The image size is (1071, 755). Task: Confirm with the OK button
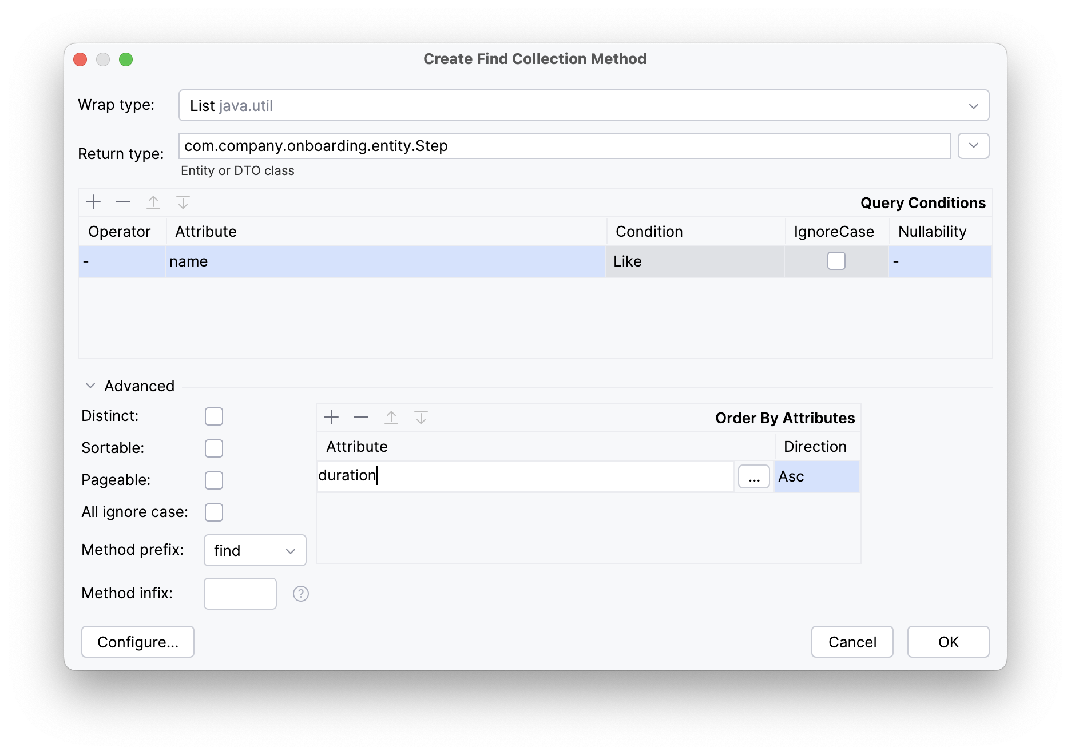click(x=947, y=642)
